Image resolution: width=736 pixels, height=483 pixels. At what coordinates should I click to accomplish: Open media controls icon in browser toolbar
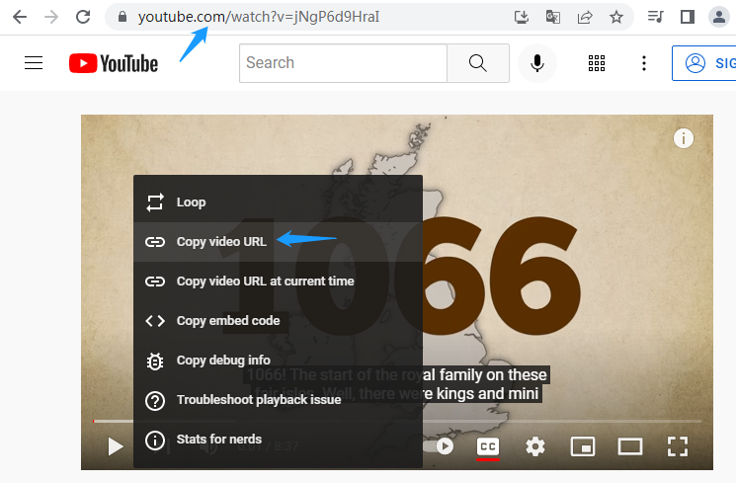pyautogui.click(x=655, y=18)
